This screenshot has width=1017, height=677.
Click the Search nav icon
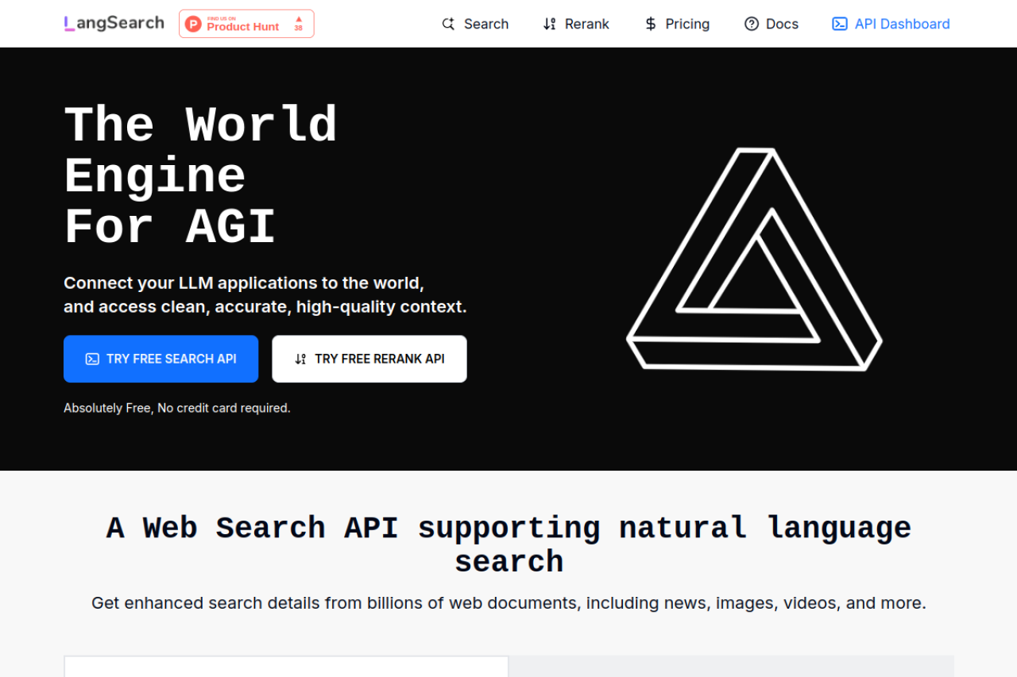tap(448, 24)
